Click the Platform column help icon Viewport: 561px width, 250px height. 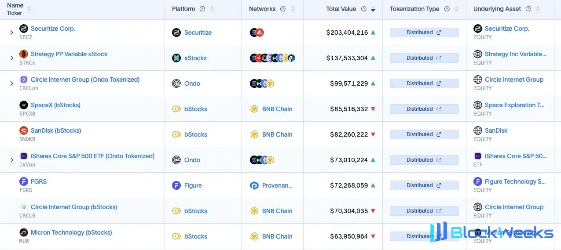202,9
